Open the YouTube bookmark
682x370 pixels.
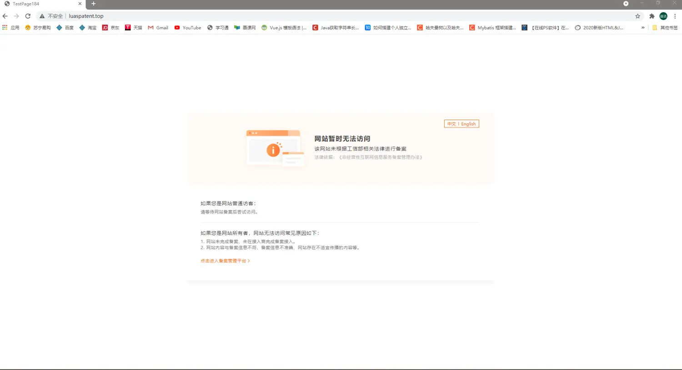pyautogui.click(x=187, y=28)
